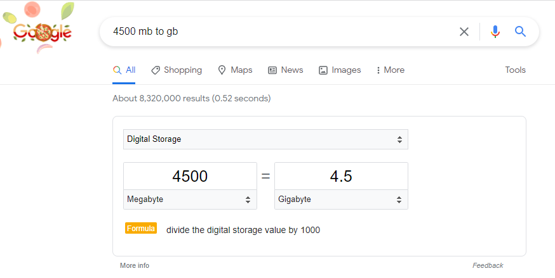Click the Feedback link
Viewport: 555px width, 278px height.
pos(488,265)
